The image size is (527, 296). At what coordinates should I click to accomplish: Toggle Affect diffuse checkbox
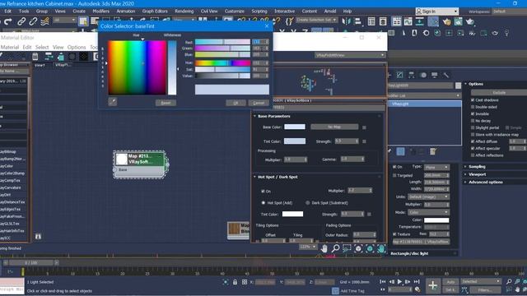pyautogui.click(x=473, y=141)
